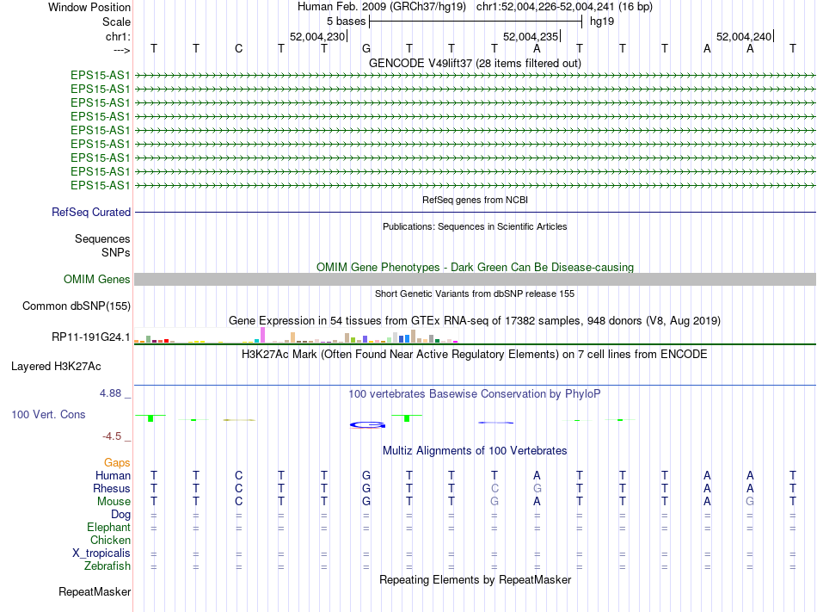Click the RepeatMasker track label
The height and width of the screenshot is (612, 817).
tap(95, 591)
